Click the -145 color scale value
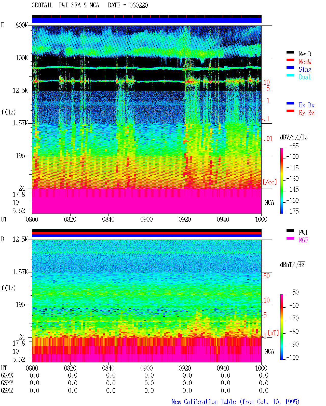 (x=292, y=189)
